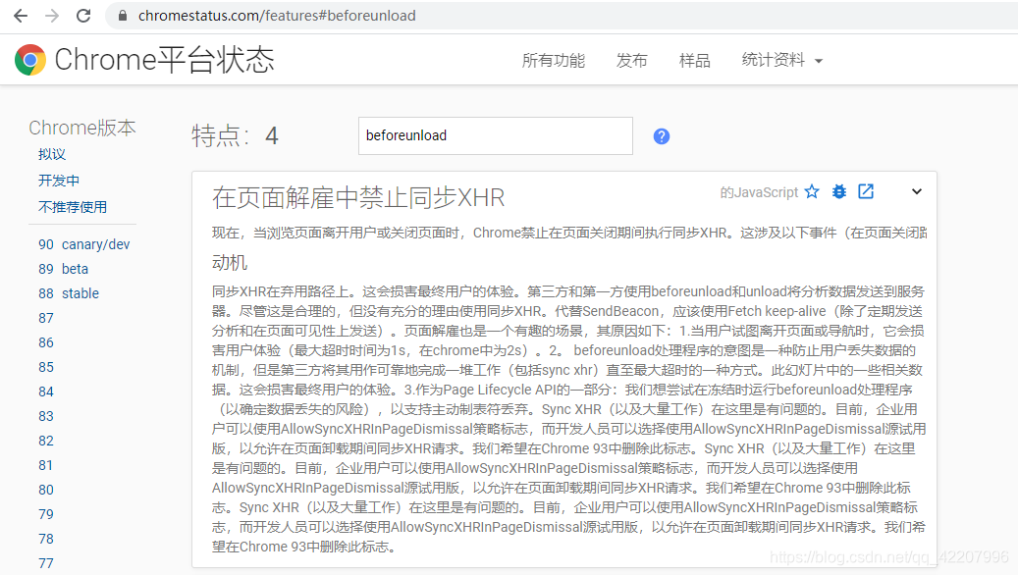Open the 统计资料 dropdown menu
Viewport: 1018px width, 575px height.
click(774, 60)
